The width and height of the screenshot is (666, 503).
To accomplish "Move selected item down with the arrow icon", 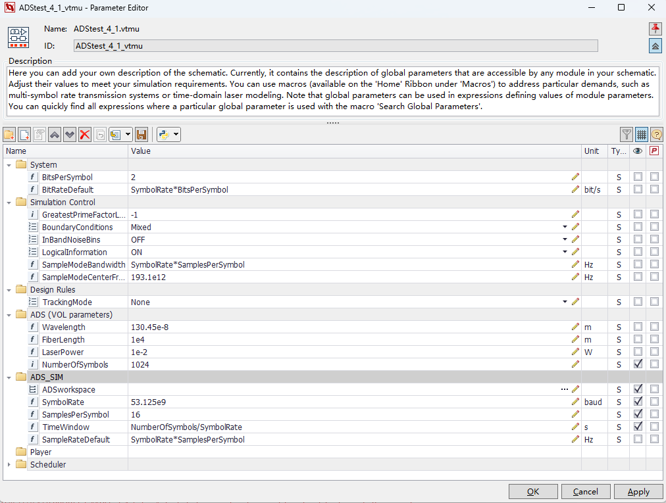I will (70, 135).
